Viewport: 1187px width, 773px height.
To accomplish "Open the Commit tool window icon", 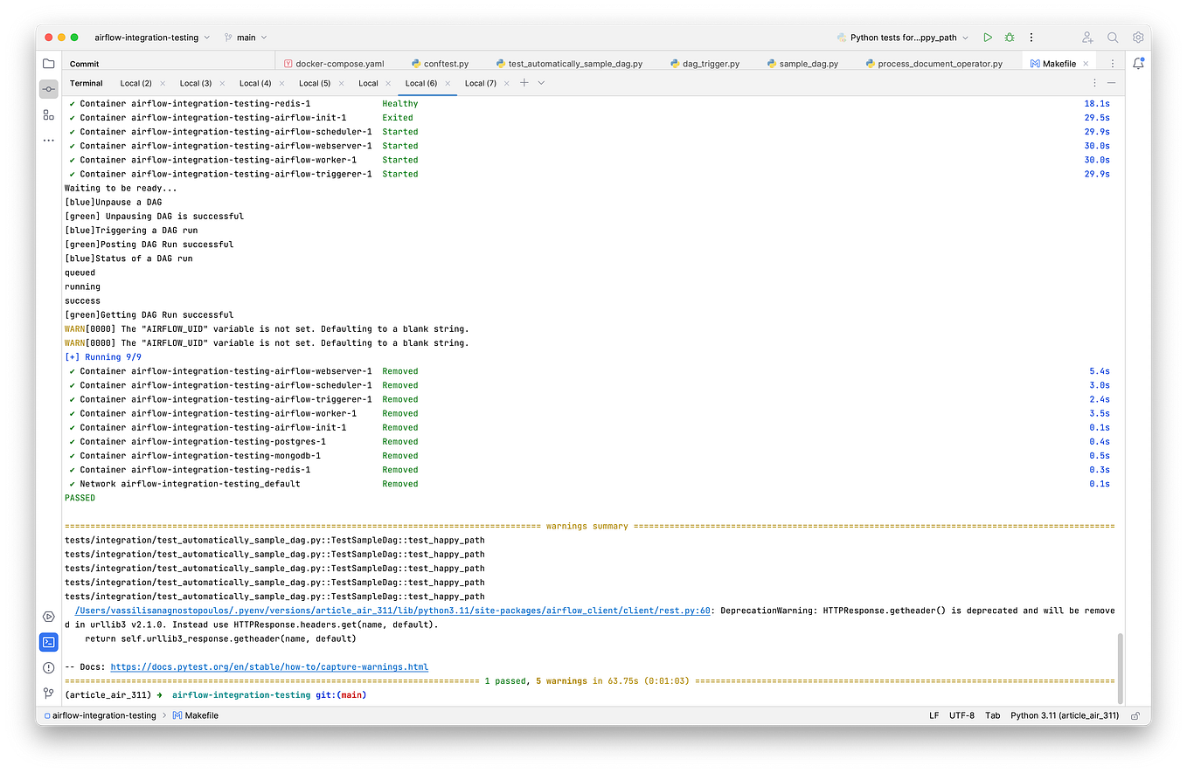I will 48,88.
